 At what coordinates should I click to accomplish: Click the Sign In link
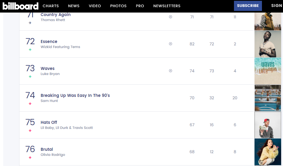point(277,6)
